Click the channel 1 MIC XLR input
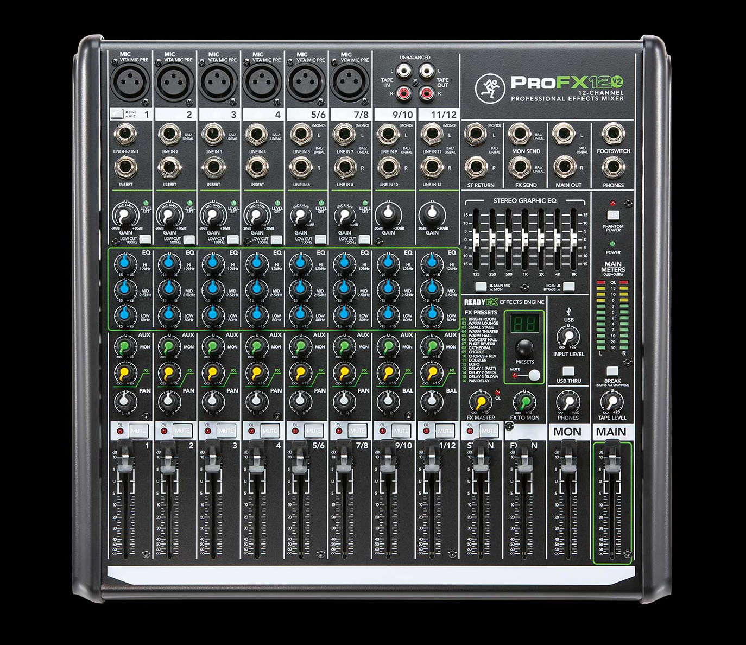Image resolution: width=746 pixels, height=645 pixels. tap(131, 81)
